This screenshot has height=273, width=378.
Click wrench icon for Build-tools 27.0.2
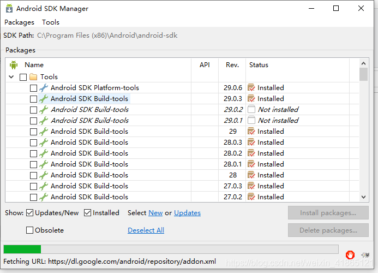coord(44,197)
